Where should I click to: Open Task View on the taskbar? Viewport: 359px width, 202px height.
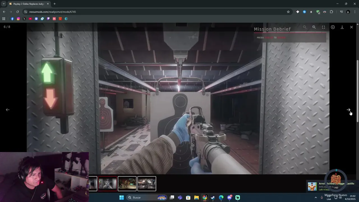(172, 198)
